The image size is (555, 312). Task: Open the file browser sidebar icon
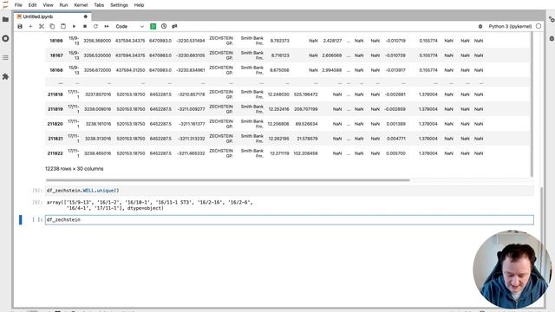[5, 19]
